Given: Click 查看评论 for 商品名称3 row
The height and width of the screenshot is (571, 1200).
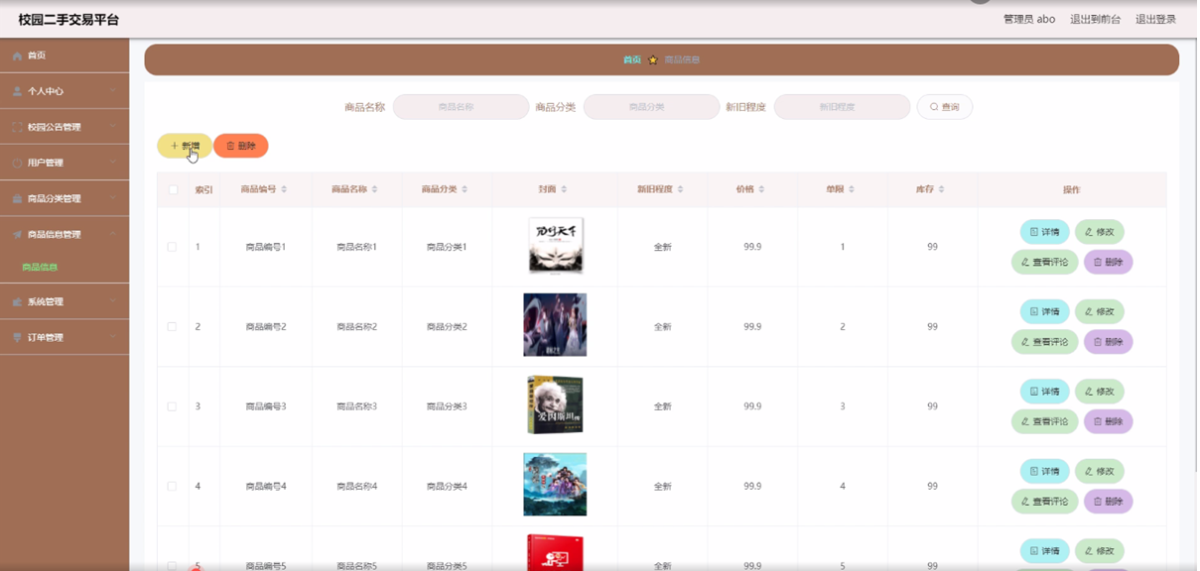Looking at the screenshot, I should point(1044,422).
